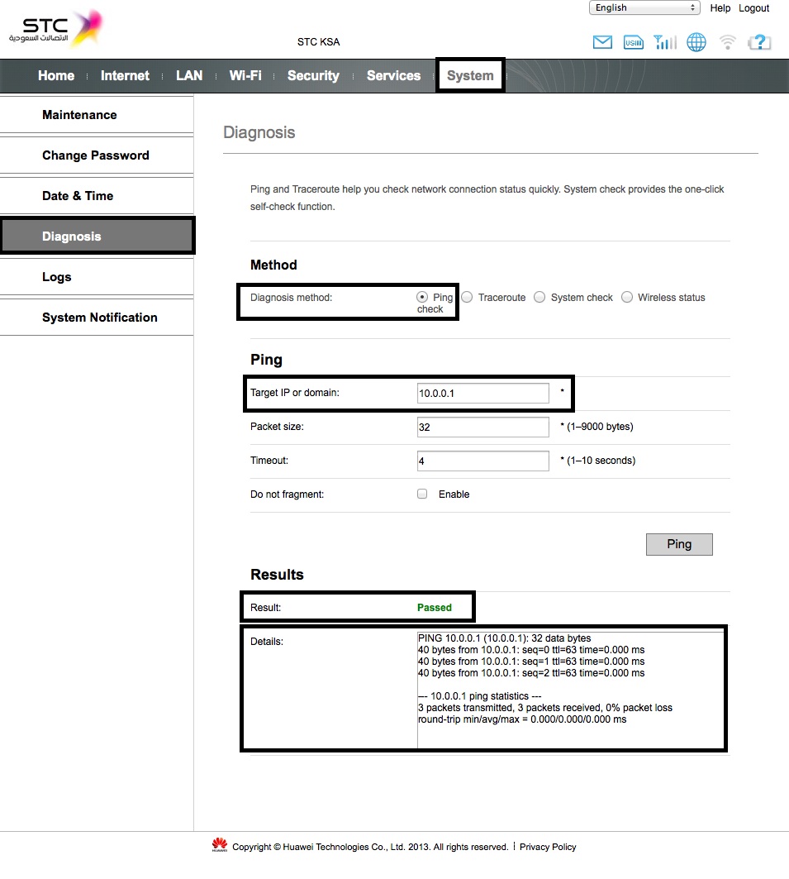Click the Target IP or domain field
Image resolution: width=789 pixels, height=879 pixels.
tap(482, 394)
